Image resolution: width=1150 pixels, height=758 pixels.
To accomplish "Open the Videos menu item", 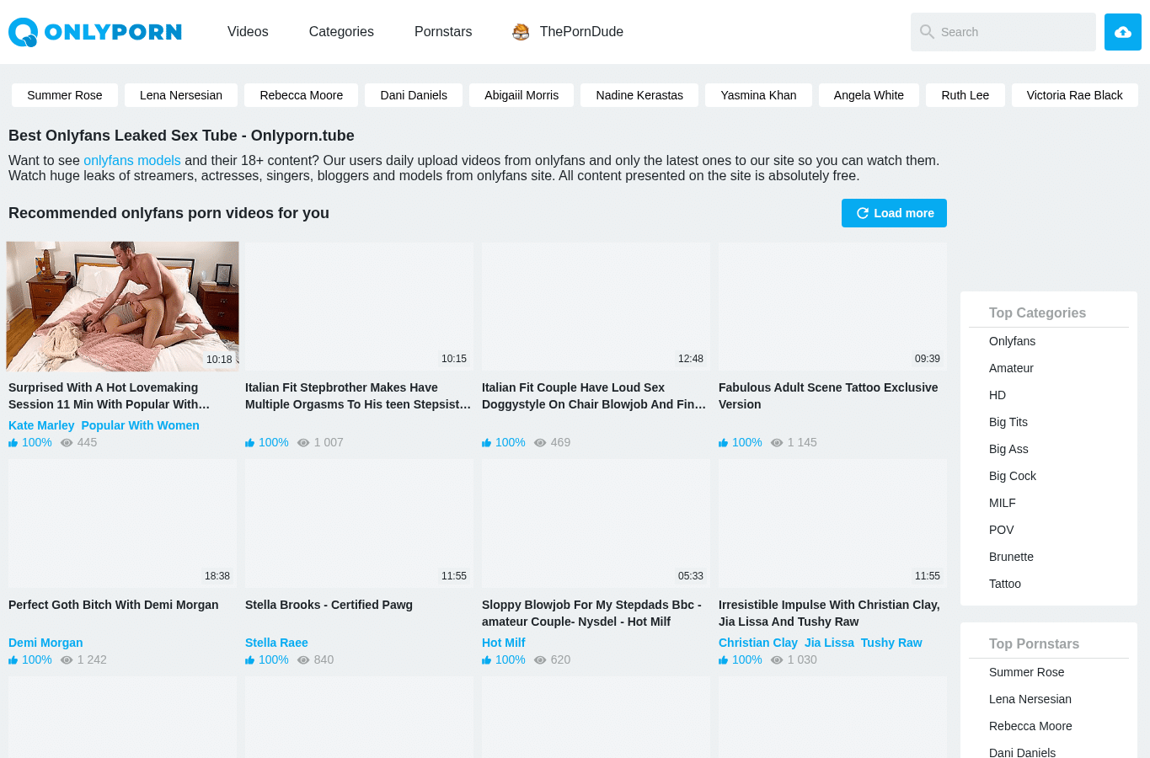I will (x=248, y=32).
